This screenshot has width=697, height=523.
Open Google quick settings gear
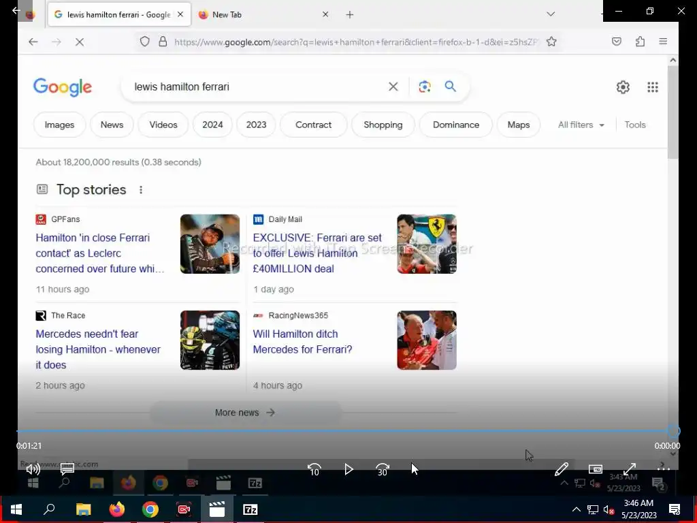coord(623,87)
